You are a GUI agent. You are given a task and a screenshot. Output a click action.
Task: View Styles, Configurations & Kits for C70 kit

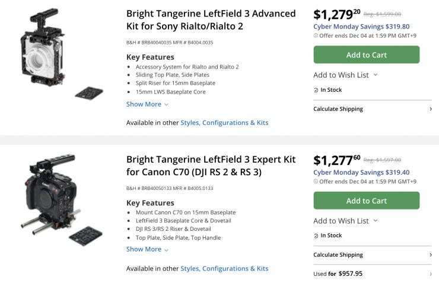pyautogui.click(x=224, y=268)
